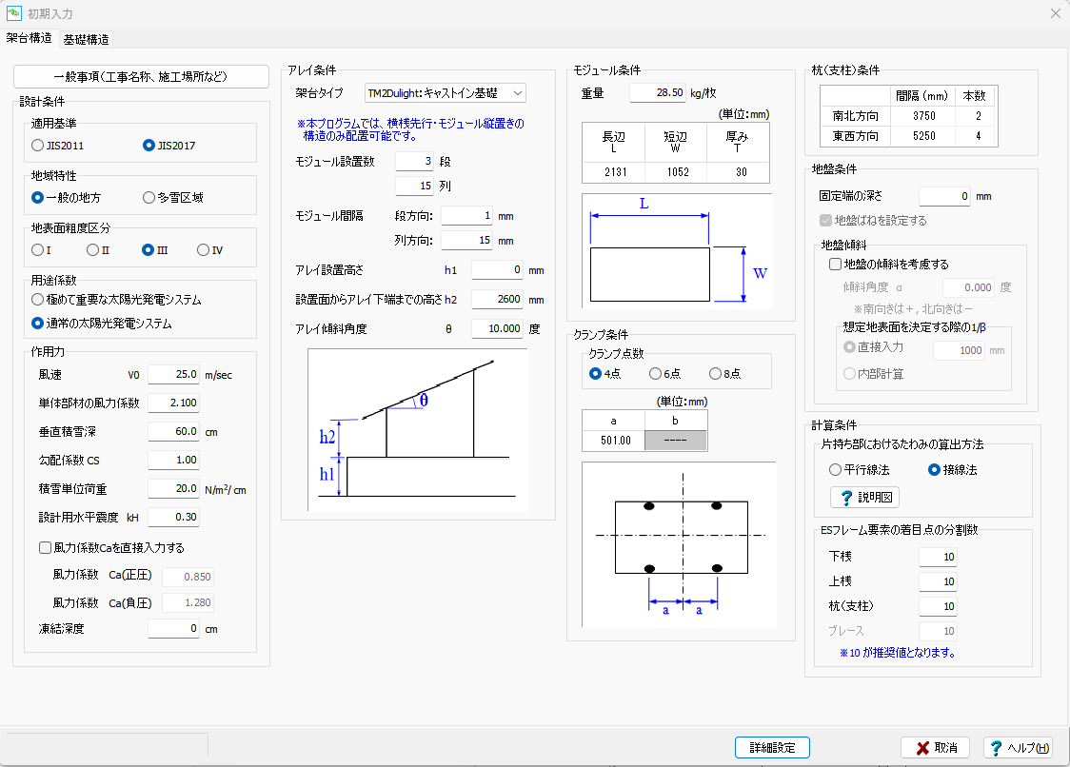The width and height of the screenshot is (1070, 767).
Task: Click the アレイ傾斜角度 θ field
Action: pyautogui.click(x=497, y=329)
